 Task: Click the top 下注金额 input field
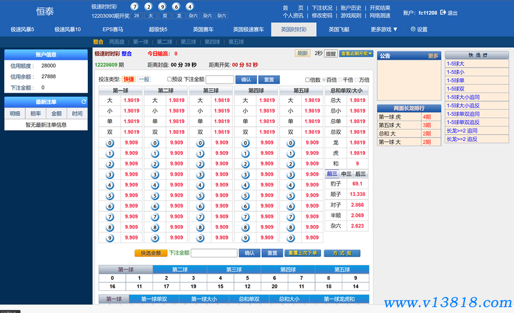point(220,79)
